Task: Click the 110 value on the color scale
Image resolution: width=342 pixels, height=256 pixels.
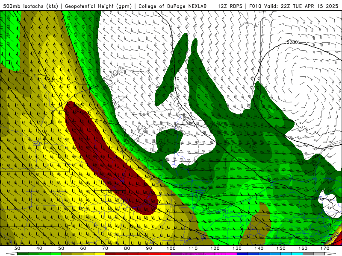Action: pos(193,248)
